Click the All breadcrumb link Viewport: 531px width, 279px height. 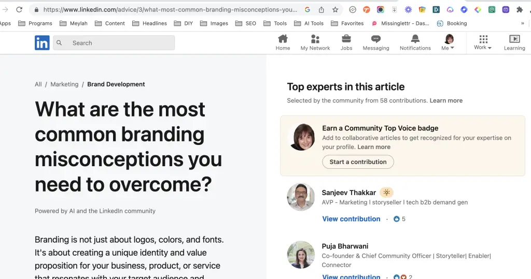click(x=38, y=84)
